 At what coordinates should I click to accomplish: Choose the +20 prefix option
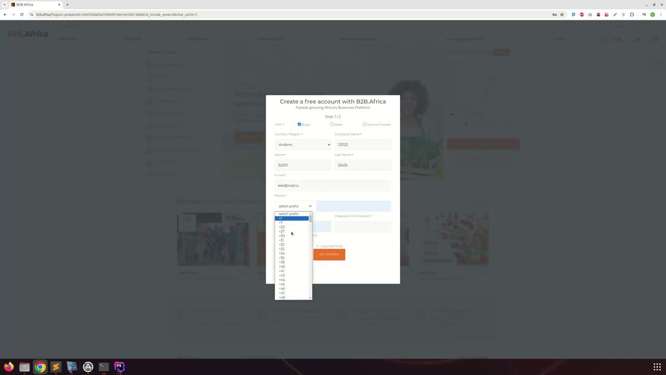[291, 227]
